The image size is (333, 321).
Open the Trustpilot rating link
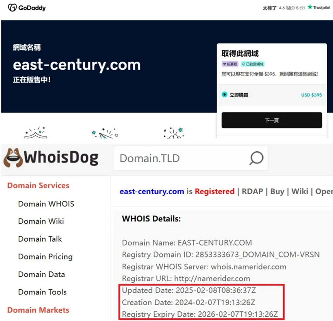coord(319,7)
